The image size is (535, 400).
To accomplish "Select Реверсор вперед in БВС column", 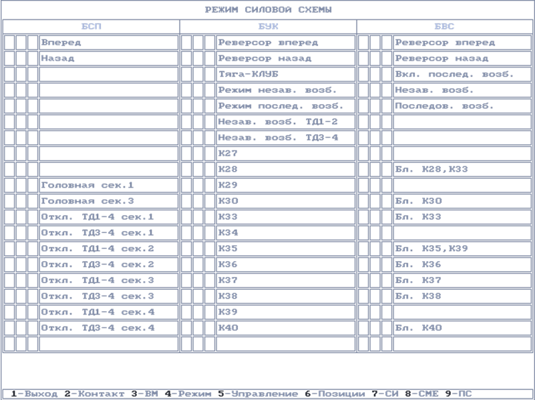I will click(x=462, y=43).
